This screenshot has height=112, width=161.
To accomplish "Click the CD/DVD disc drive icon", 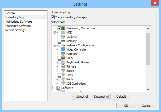I will tap(63, 37).
